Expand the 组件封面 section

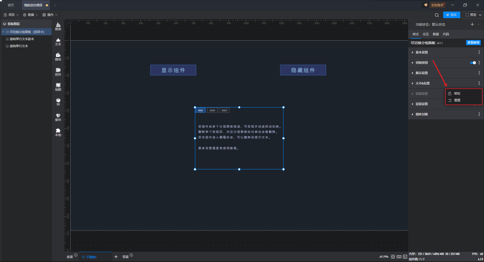412,114
